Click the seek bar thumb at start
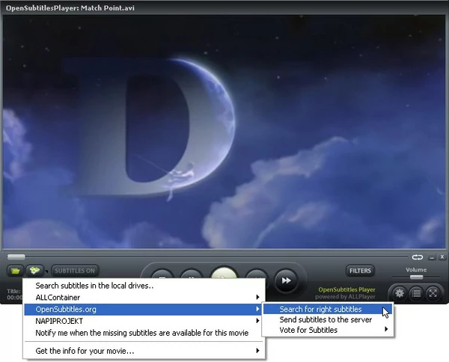The height and width of the screenshot is (362, 449). (x=16, y=257)
